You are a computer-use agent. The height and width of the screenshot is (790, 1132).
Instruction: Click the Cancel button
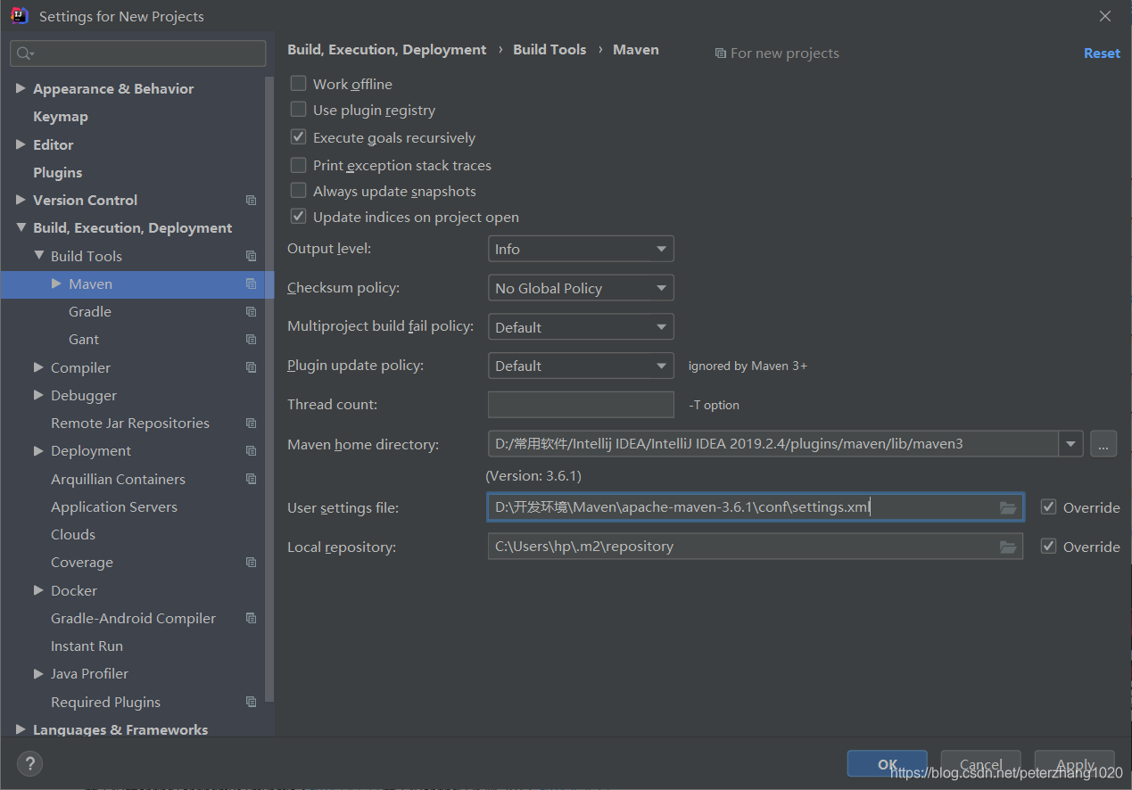980,764
